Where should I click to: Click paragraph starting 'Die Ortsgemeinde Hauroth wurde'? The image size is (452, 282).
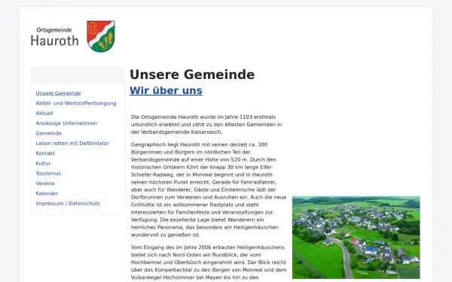(206, 125)
